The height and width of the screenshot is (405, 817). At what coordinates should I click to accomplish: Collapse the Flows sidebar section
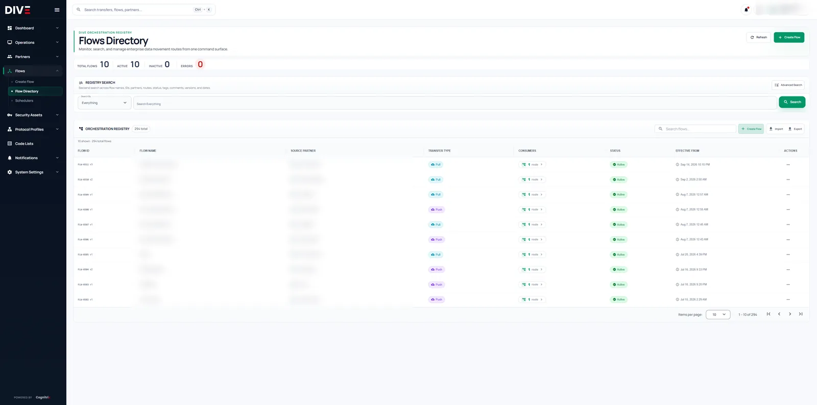pyautogui.click(x=33, y=71)
